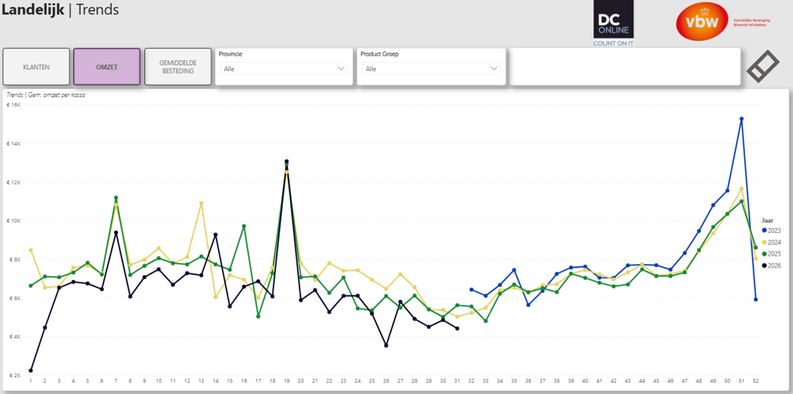Click the 2024 data point at week 13
This screenshot has height=394, width=793.
[x=201, y=204]
